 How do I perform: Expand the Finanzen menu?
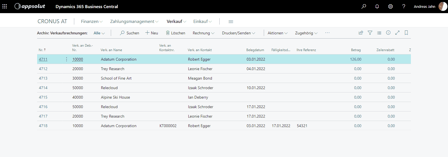click(x=92, y=22)
